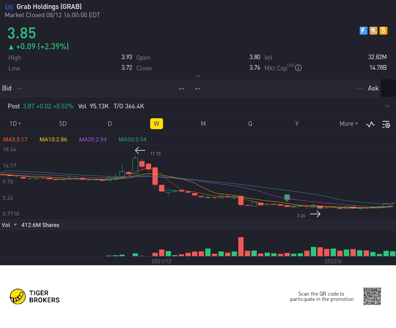This screenshot has height=328, width=396.
Task: Switch to the 5D chart tab
Action: [63, 124]
